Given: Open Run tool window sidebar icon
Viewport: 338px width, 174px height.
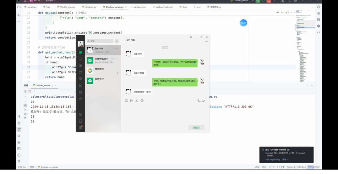Looking at the screenshot, I should [19, 129].
